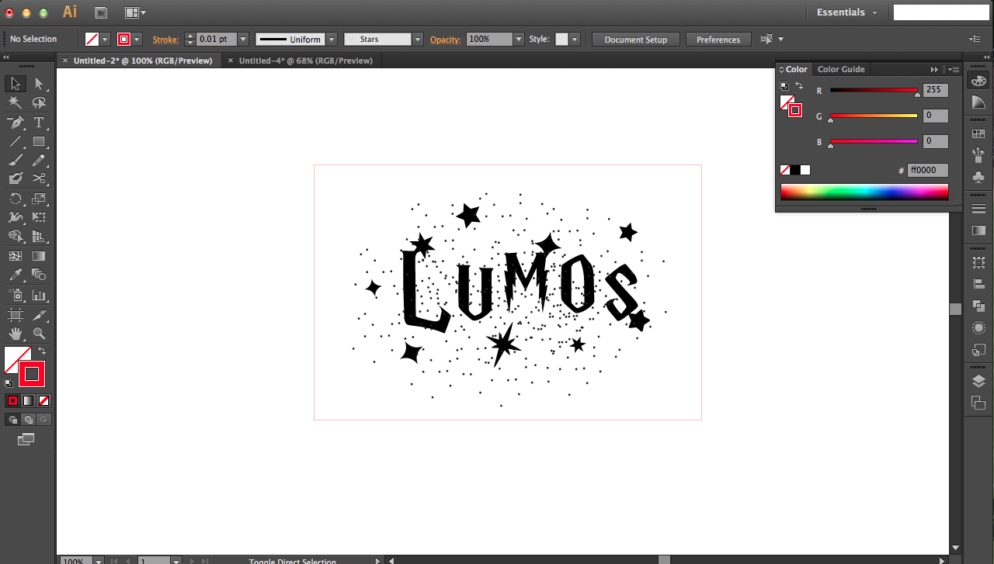The height and width of the screenshot is (564, 994).
Task: Open the Swatches panel icon
Action: pyautogui.click(x=978, y=134)
